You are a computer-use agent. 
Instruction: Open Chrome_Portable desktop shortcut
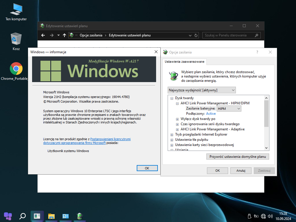tap(16, 69)
